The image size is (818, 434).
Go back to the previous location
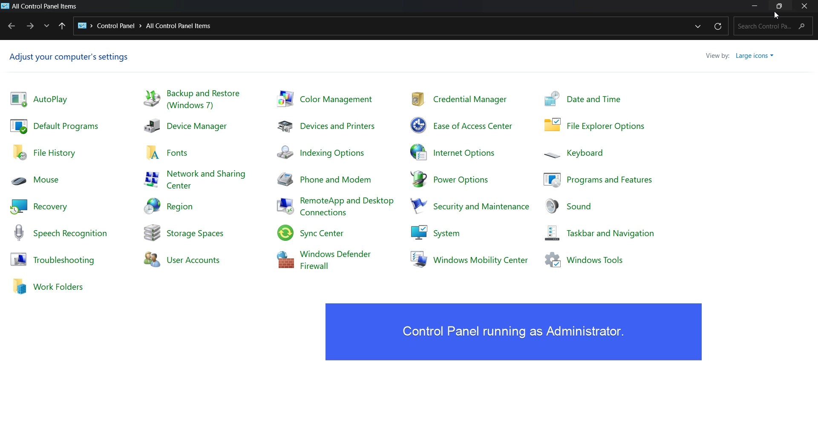pyautogui.click(x=12, y=26)
